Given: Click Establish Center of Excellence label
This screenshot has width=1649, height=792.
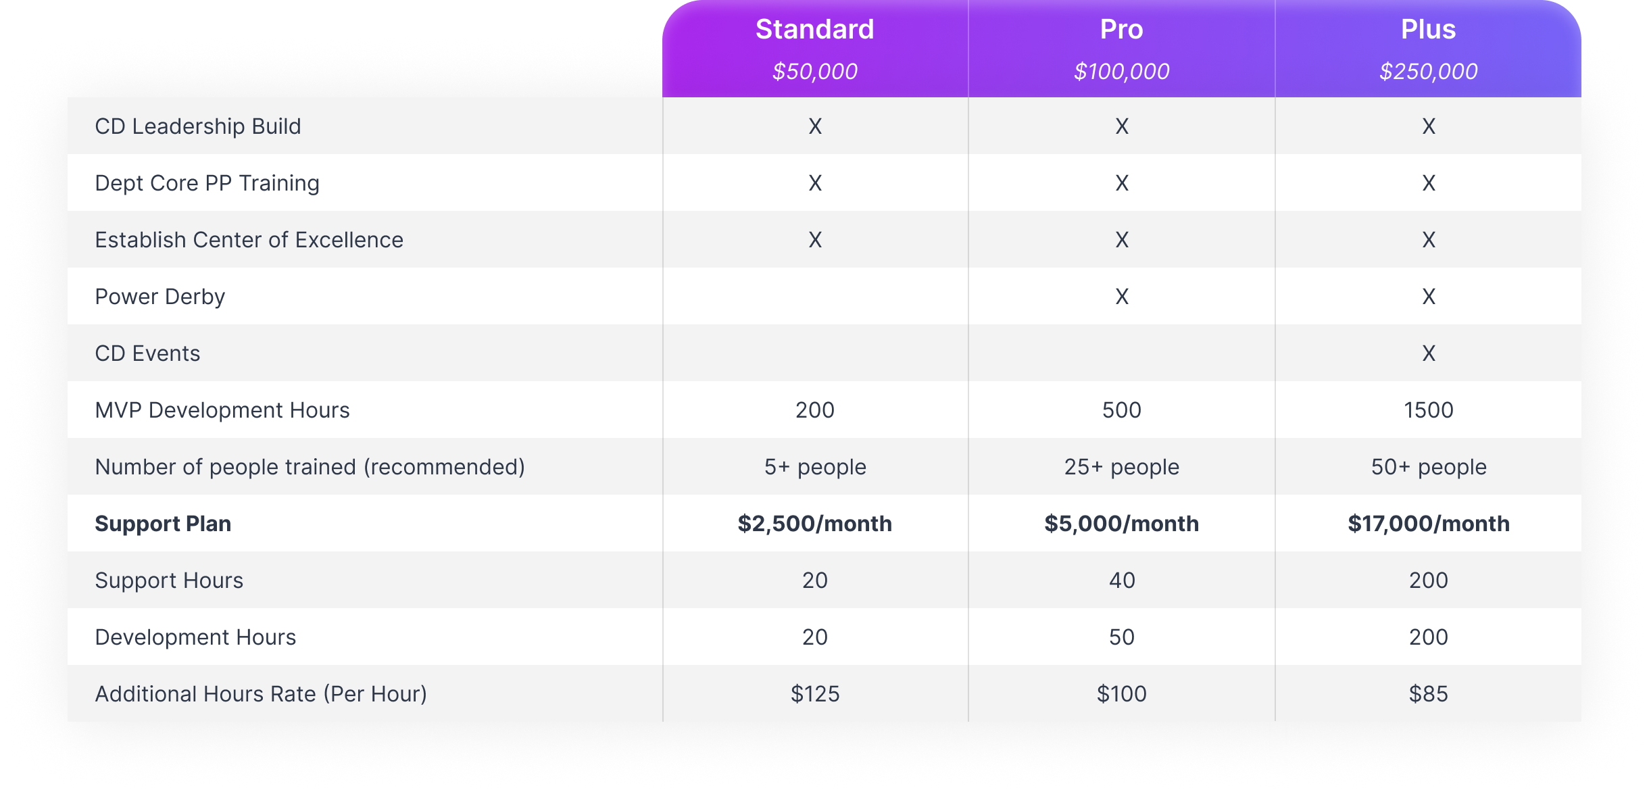Looking at the screenshot, I should point(249,239).
